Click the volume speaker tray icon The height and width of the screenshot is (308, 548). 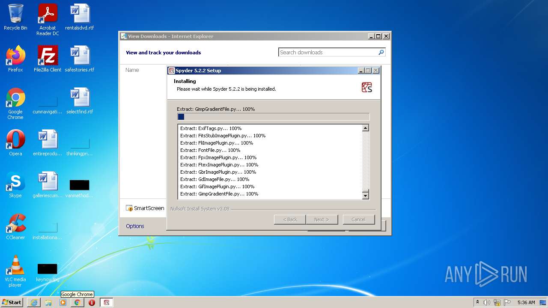(487, 302)
